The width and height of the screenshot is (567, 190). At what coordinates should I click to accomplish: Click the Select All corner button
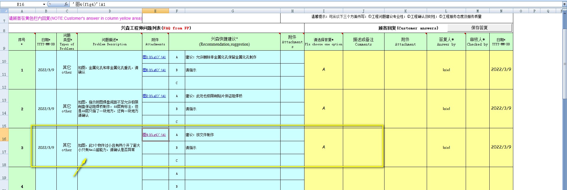click(4, 11)
